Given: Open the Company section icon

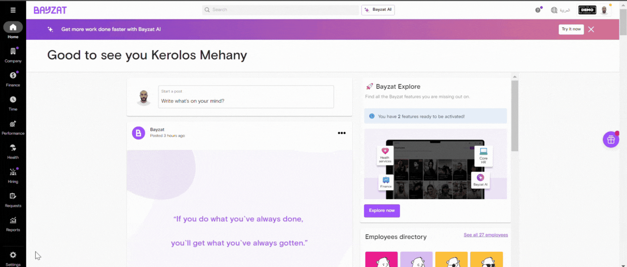Looking at the screenshot, I should point(13,51).
